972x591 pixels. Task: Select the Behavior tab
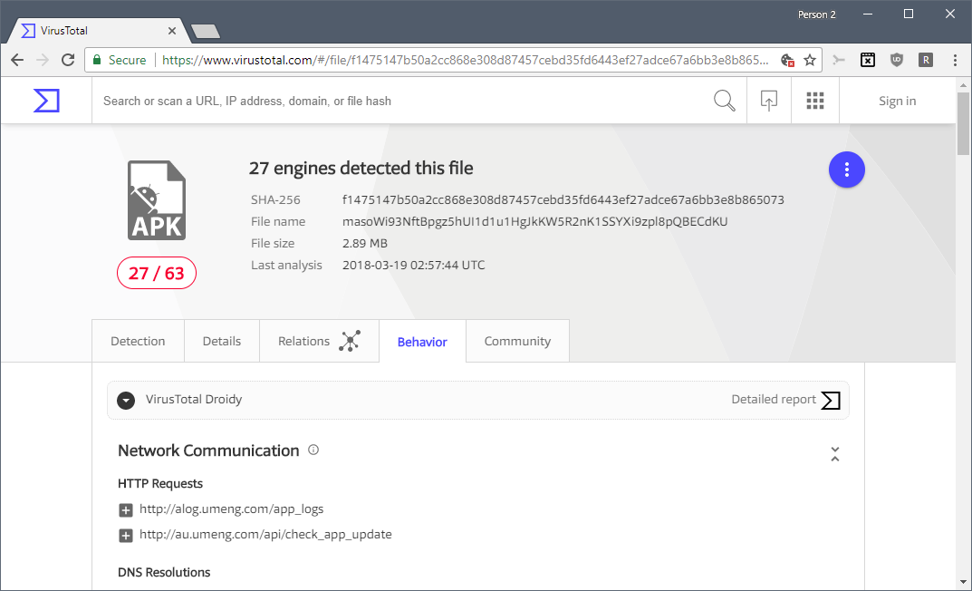click(422, 342)
